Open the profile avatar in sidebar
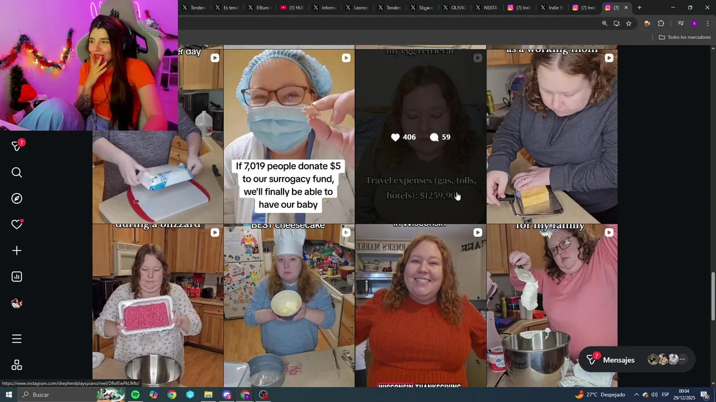Screen dimensions: 716x402 point(17,303)
